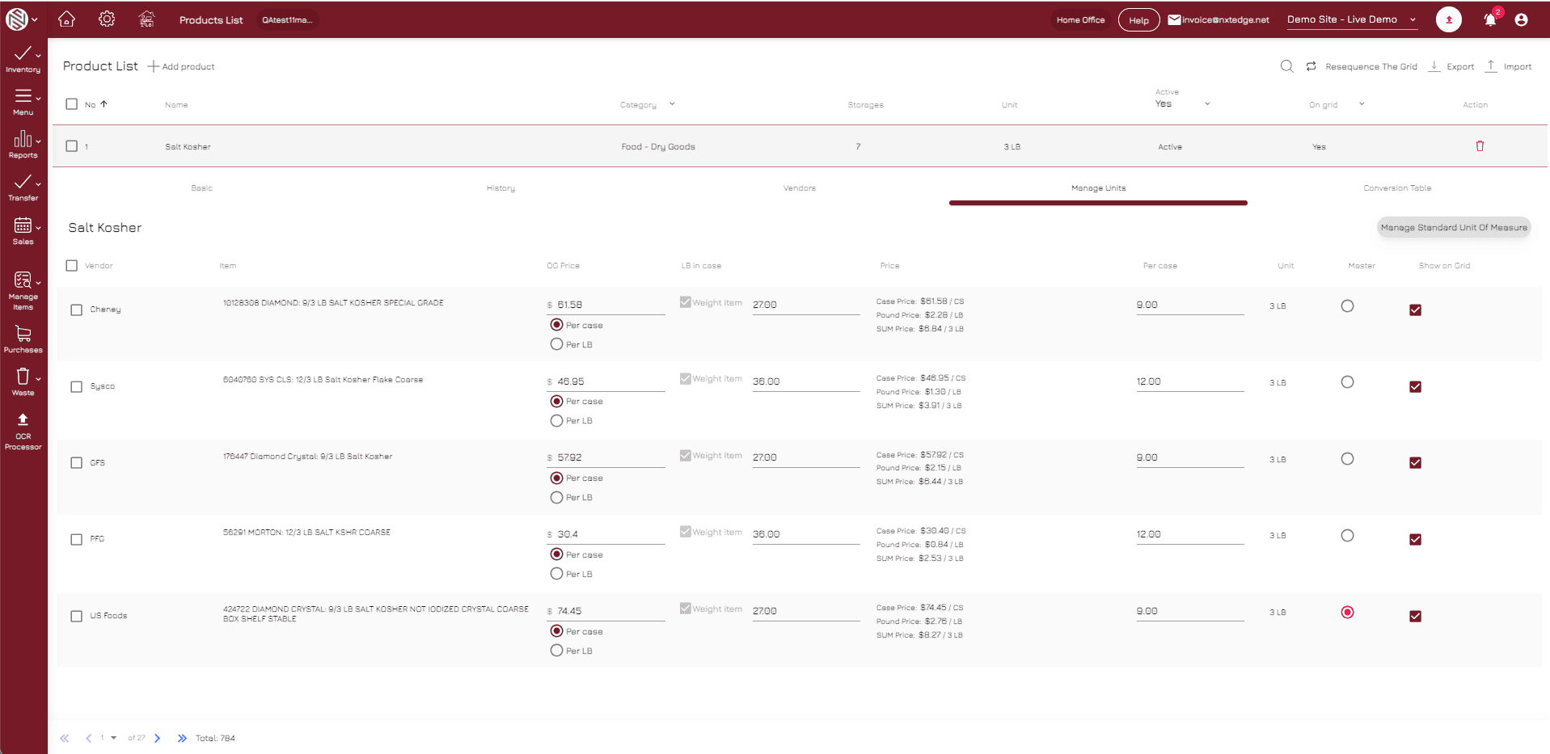This screenshot has width=1550, height=754.
Task: Click the Export download icon
Action: click(1434, 66)
